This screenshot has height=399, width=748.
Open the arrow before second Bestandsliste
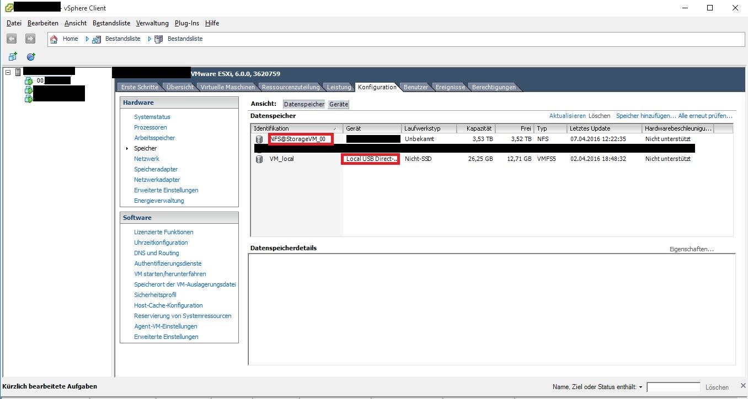coord(149,39)
